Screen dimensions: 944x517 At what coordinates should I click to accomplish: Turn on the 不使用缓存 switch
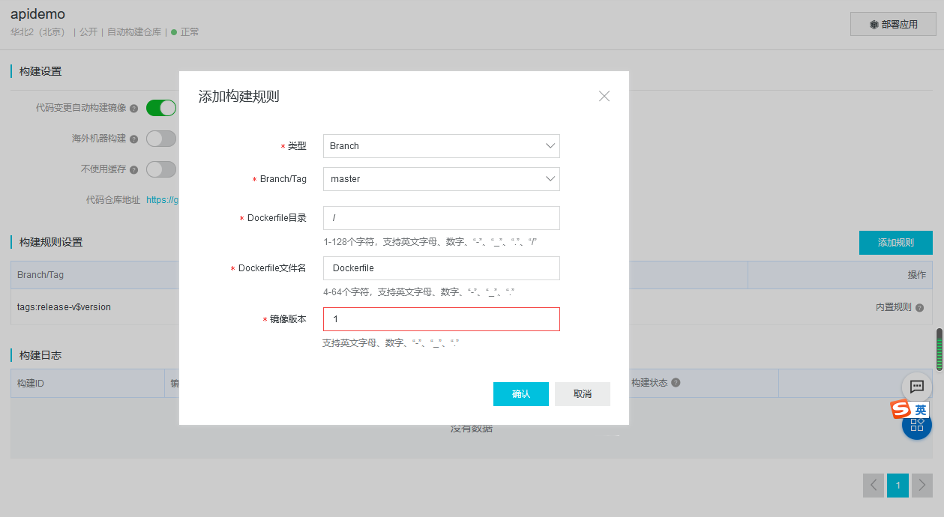161,169
